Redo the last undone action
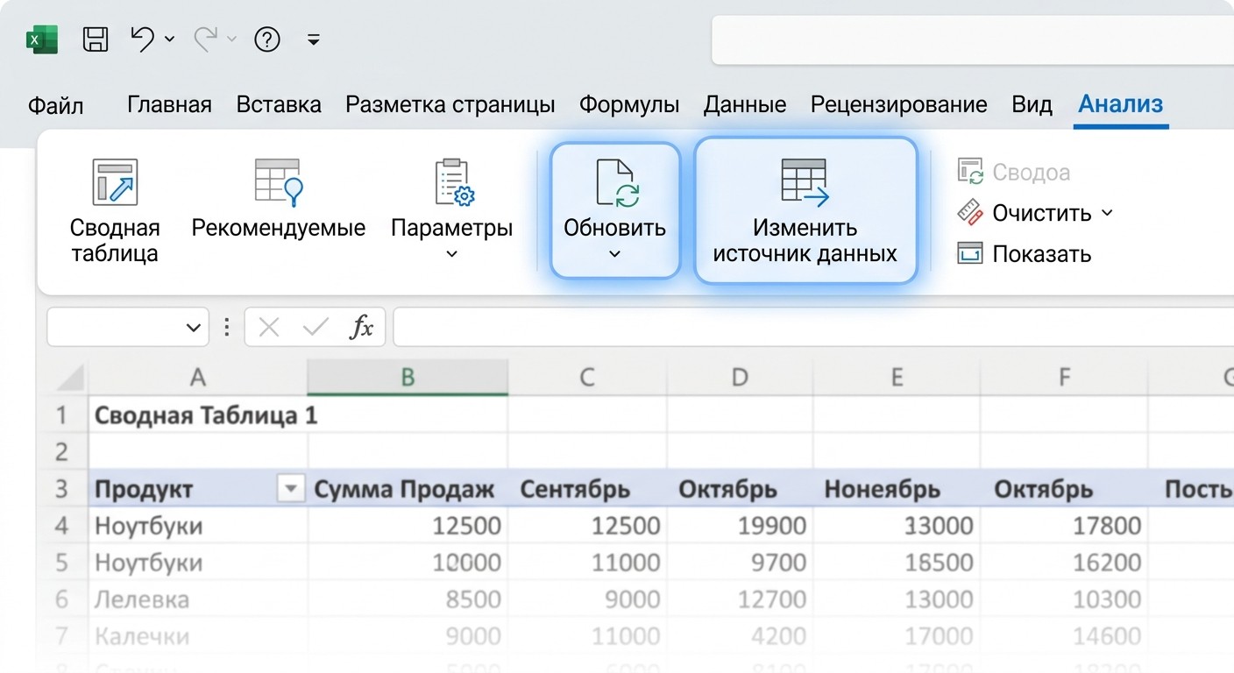Viewport: 1234px width, 673px height. coord(206,39)
